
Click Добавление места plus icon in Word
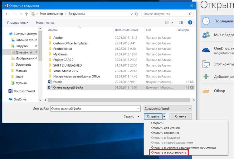206,77
